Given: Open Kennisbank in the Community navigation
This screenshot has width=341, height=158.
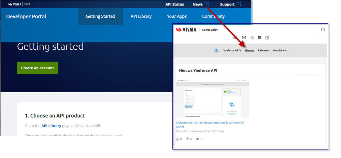Looking at the screenshot, I should [x=280, y=50].
